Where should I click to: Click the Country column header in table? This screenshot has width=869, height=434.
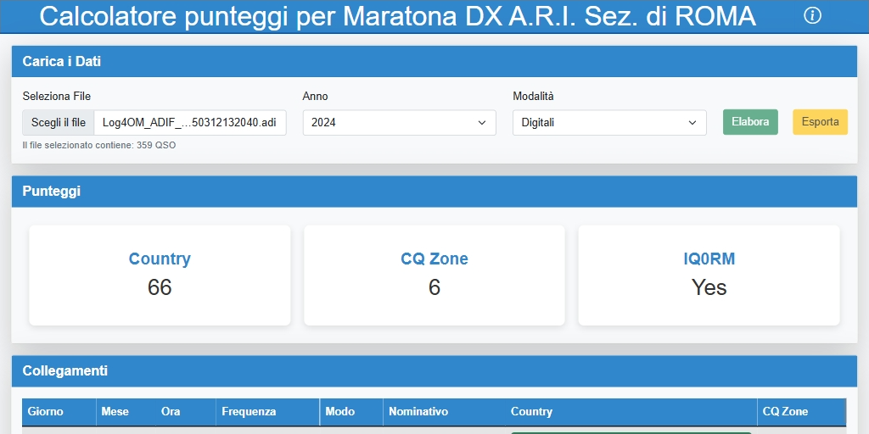click(x=631, y=412)
